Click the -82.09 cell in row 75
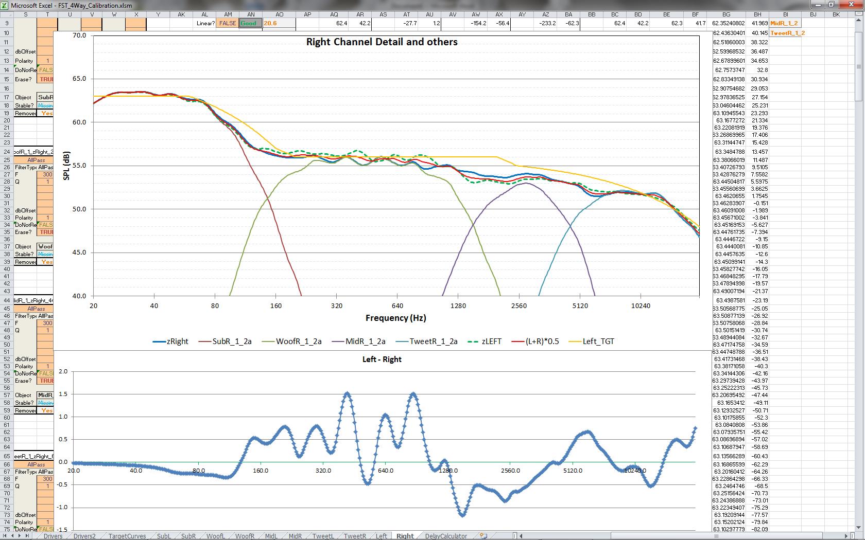The width and height of the screenshot is (865, 540). coord(758,529)
